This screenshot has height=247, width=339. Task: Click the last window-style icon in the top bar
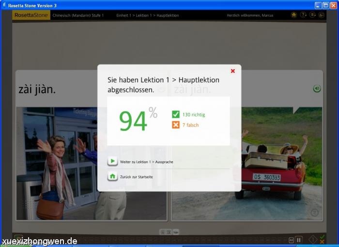322,15
